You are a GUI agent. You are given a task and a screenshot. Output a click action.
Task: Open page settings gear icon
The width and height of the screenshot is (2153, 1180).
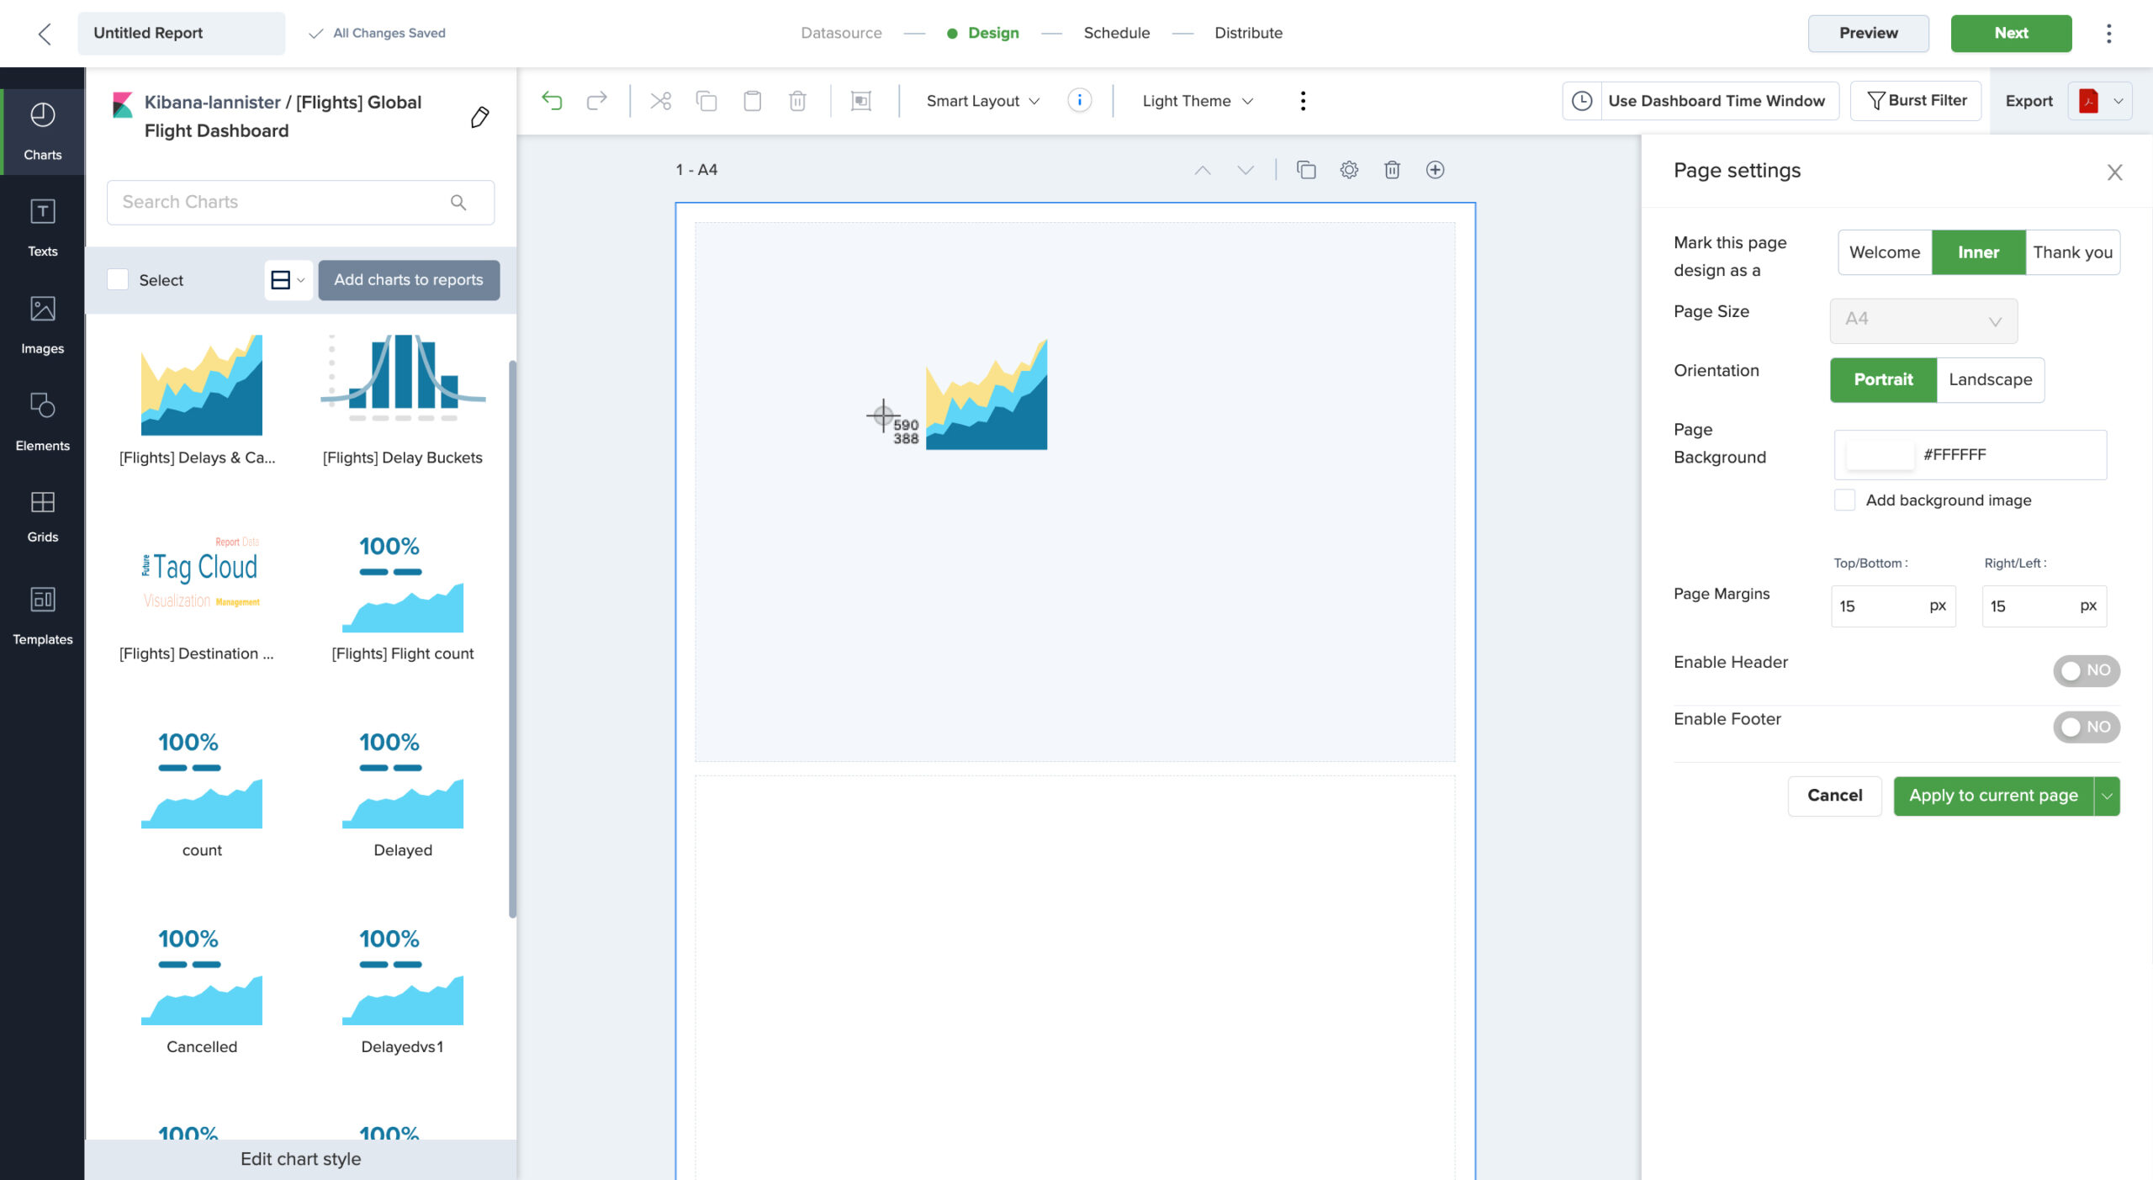tap(1349, 170)
